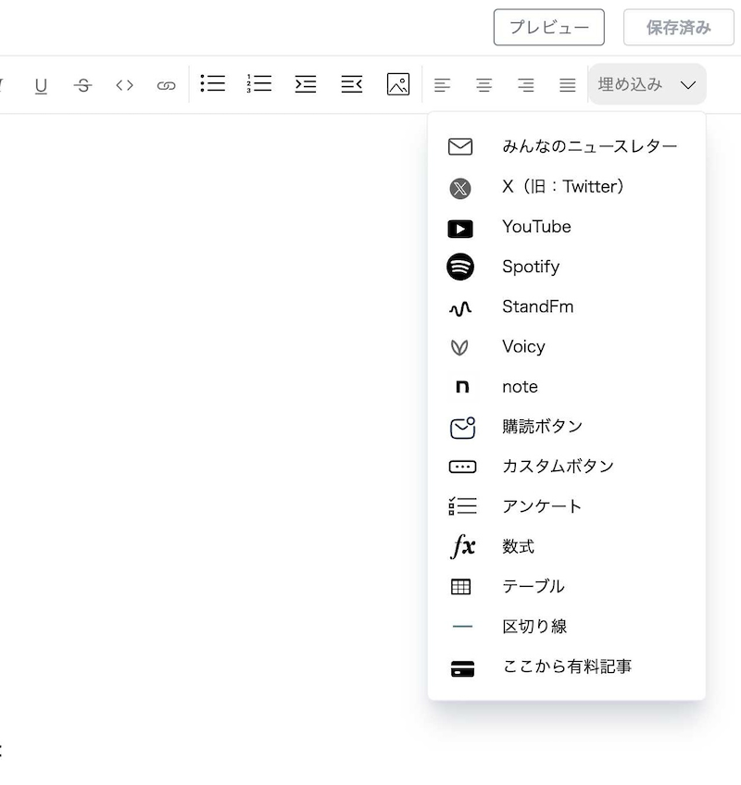Insert inline code with brackets icon
The height and width of the screenshot is (785, 741).
(x=124, y=85)
